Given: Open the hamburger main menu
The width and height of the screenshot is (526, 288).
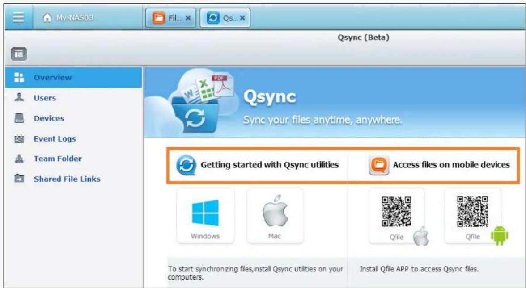Looking at the screenshot, I should [18, 17].
